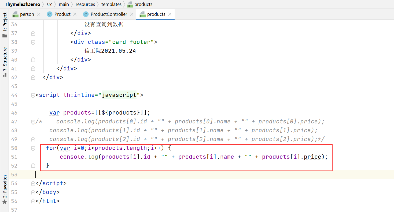This screenshot has width=394, height=212.
Task: Close the person tab
Action: [x=39, y=14]
